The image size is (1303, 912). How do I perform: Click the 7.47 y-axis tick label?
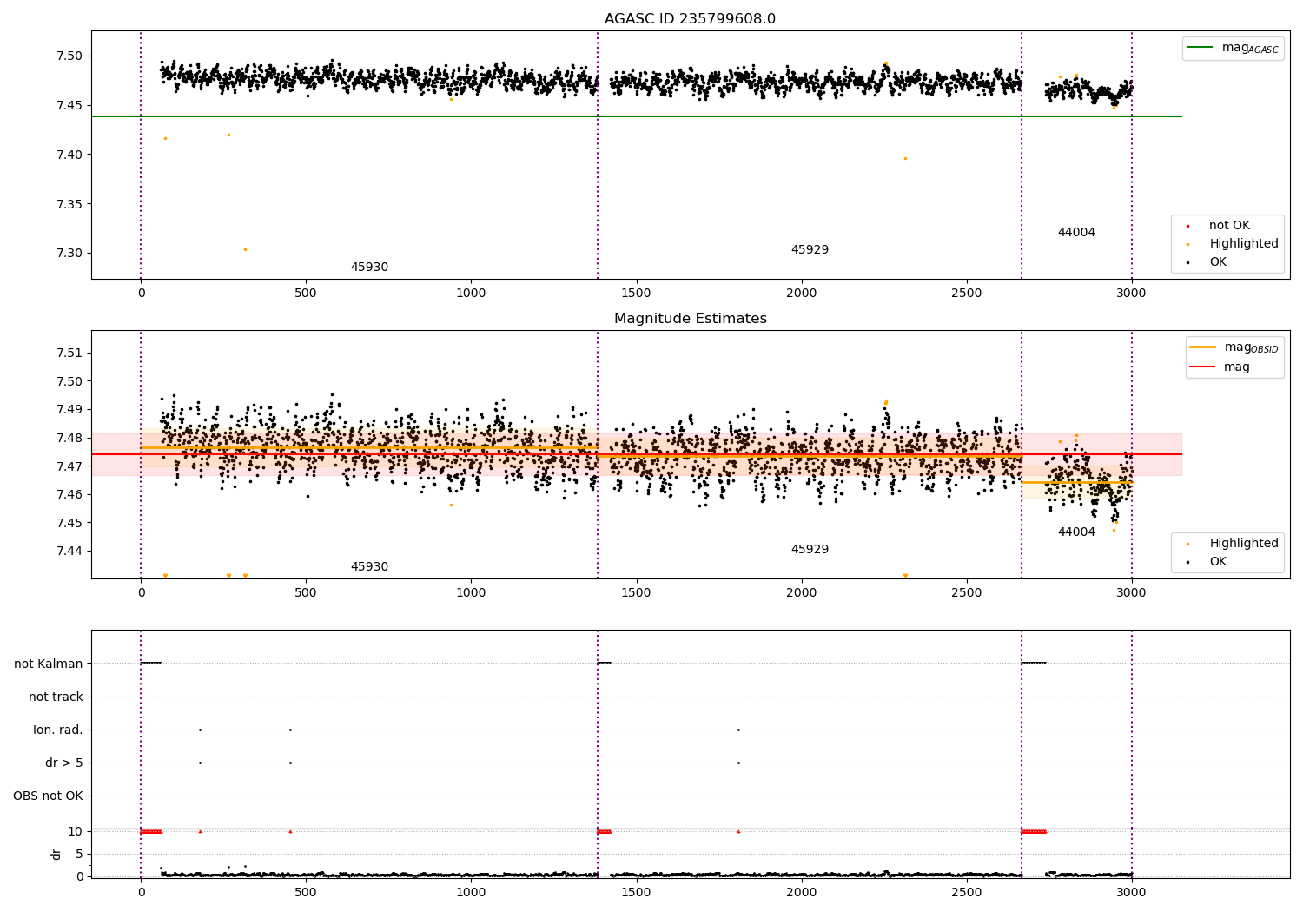point(69,466)
